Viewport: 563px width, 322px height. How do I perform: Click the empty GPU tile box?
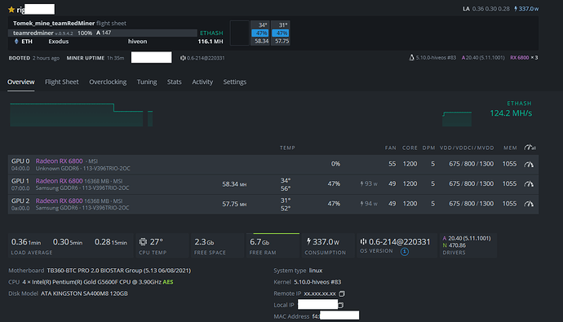pyautogui.click(x=240, y=33)
